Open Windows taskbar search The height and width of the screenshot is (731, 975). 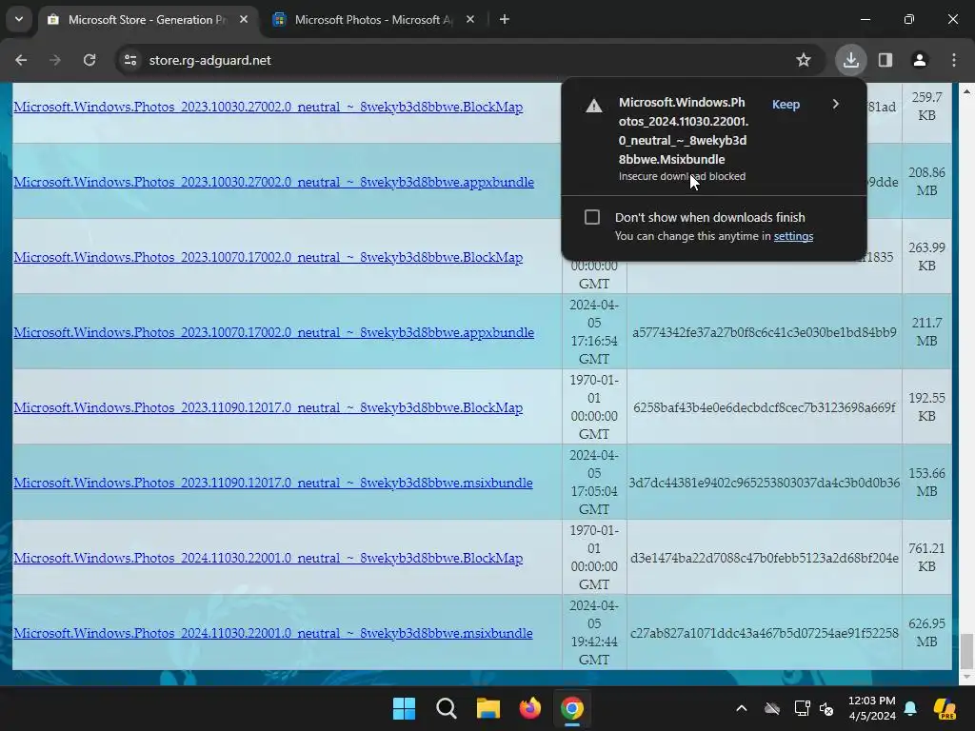pos(446,708)
